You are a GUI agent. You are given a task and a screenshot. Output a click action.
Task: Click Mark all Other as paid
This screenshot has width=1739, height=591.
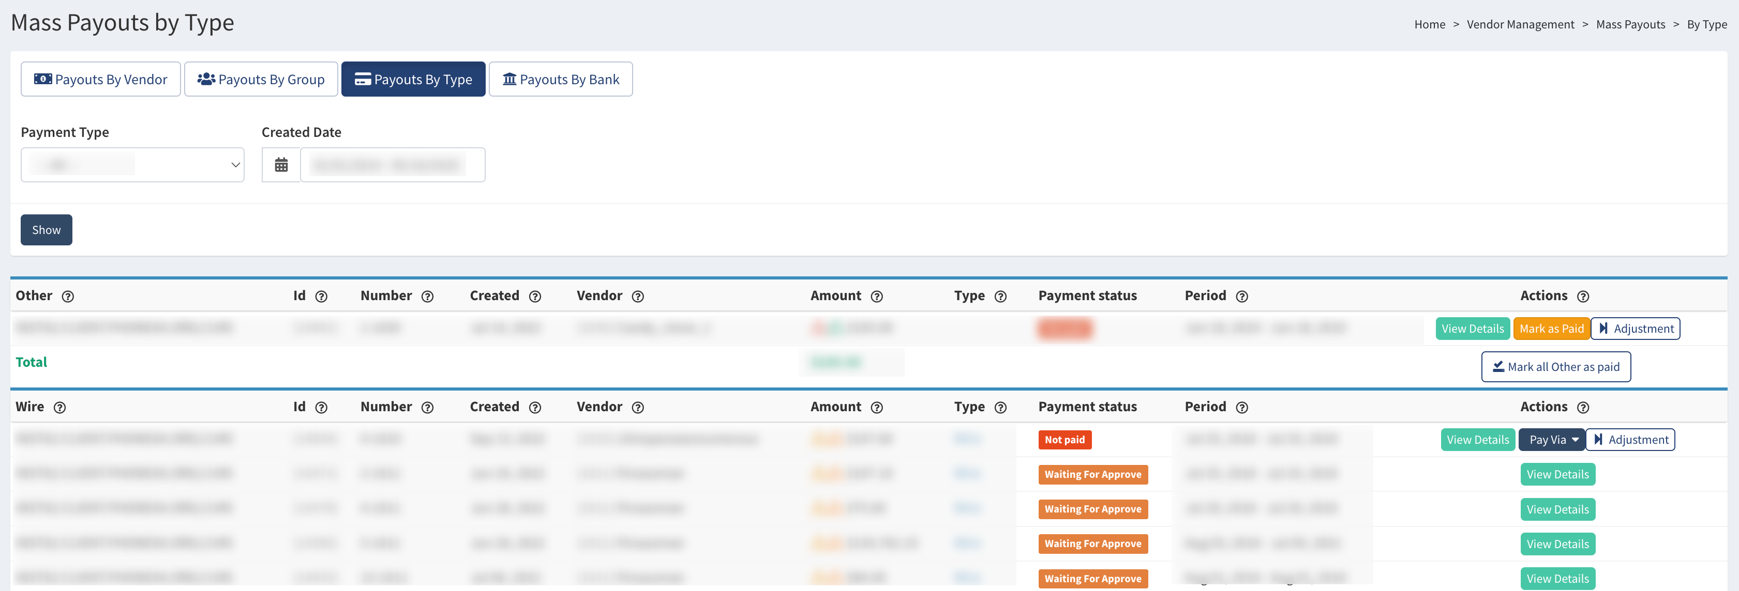point(1555,367)
